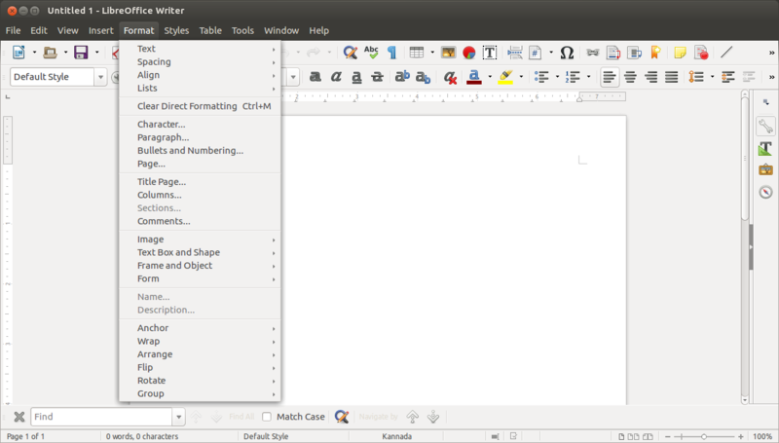Viewport: 779px width, 443px height.
Task: Apply the yellow highlighting color
Action: click(x=505, y=77)
